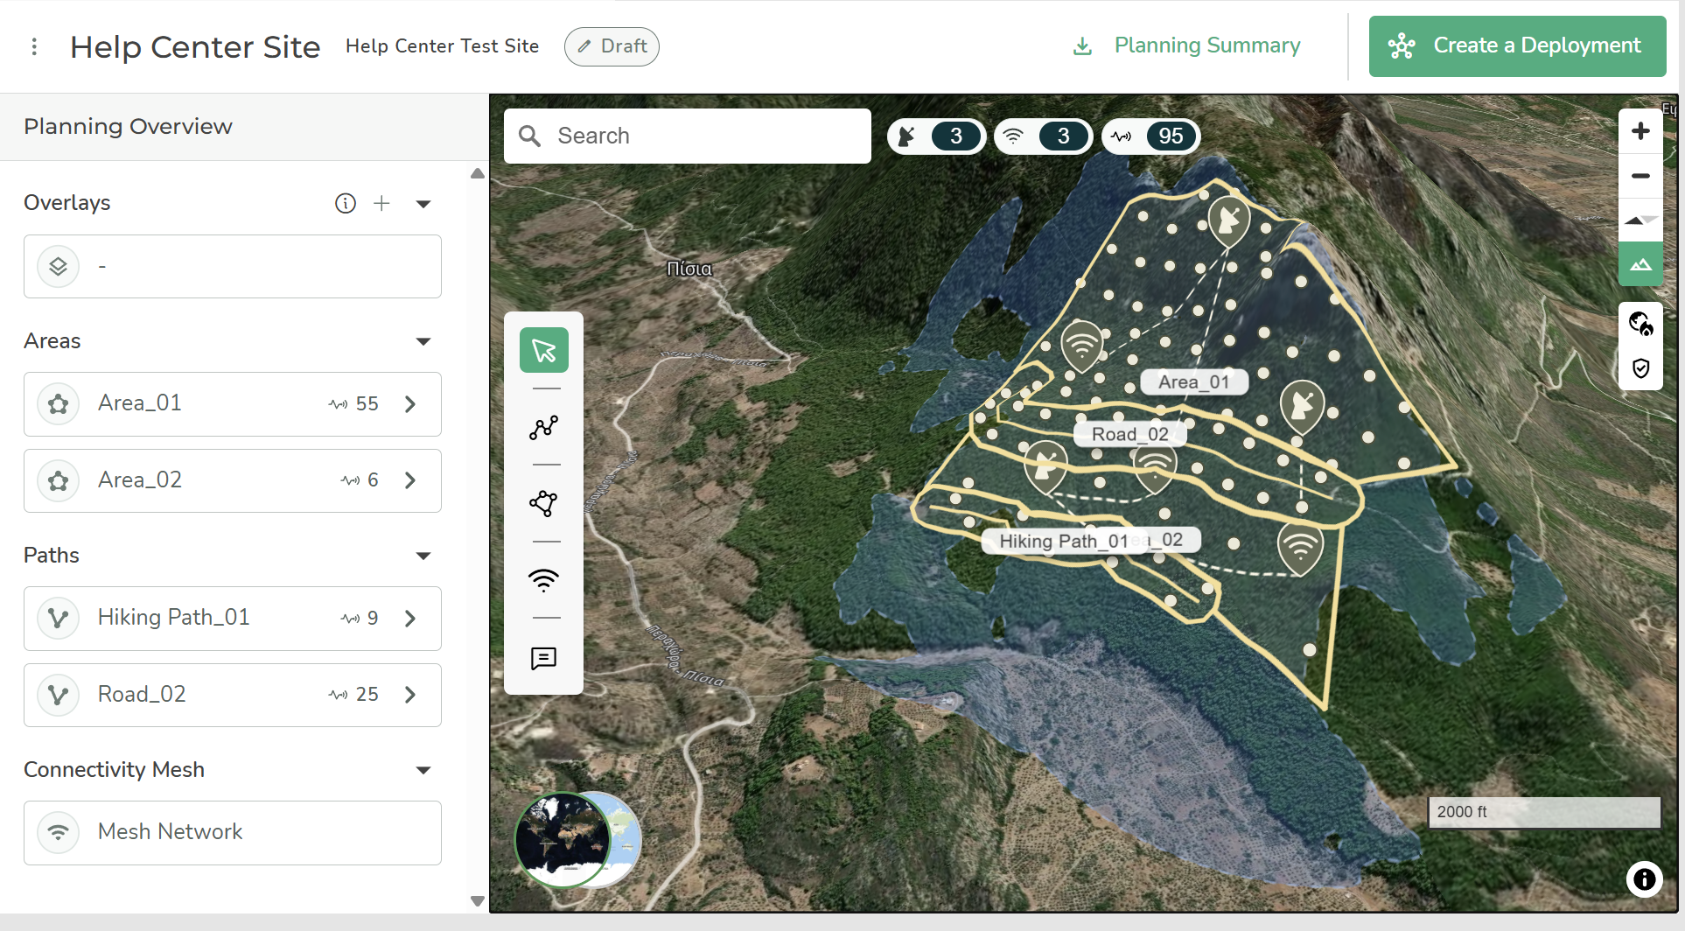Select the draw path tool

tap(543, 427)
